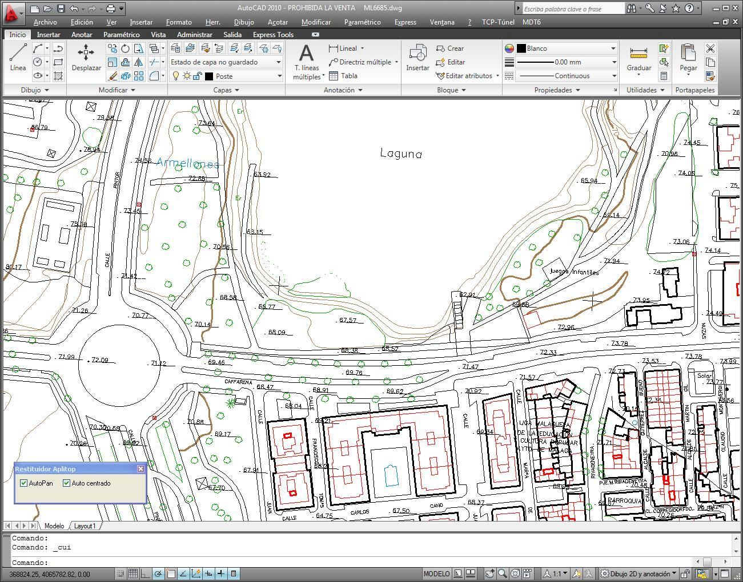Select the copy objects tool in Modificar
This screenshot has width=743, height=582.
pyautogui.click(x=113, y=48)
